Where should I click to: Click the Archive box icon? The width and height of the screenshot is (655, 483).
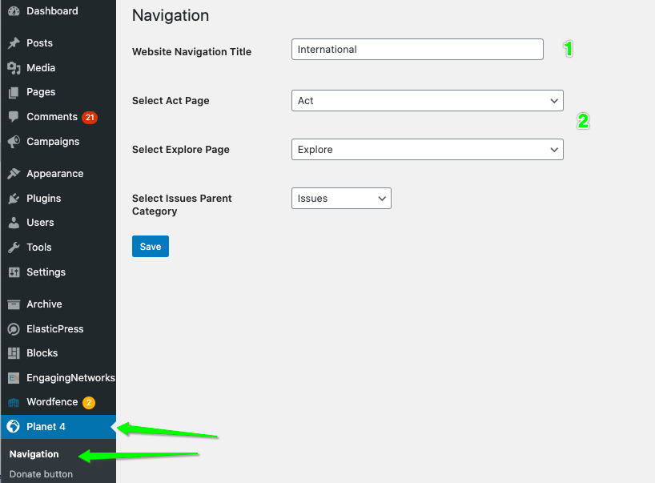pyautogui.click(x=14, y=304)
